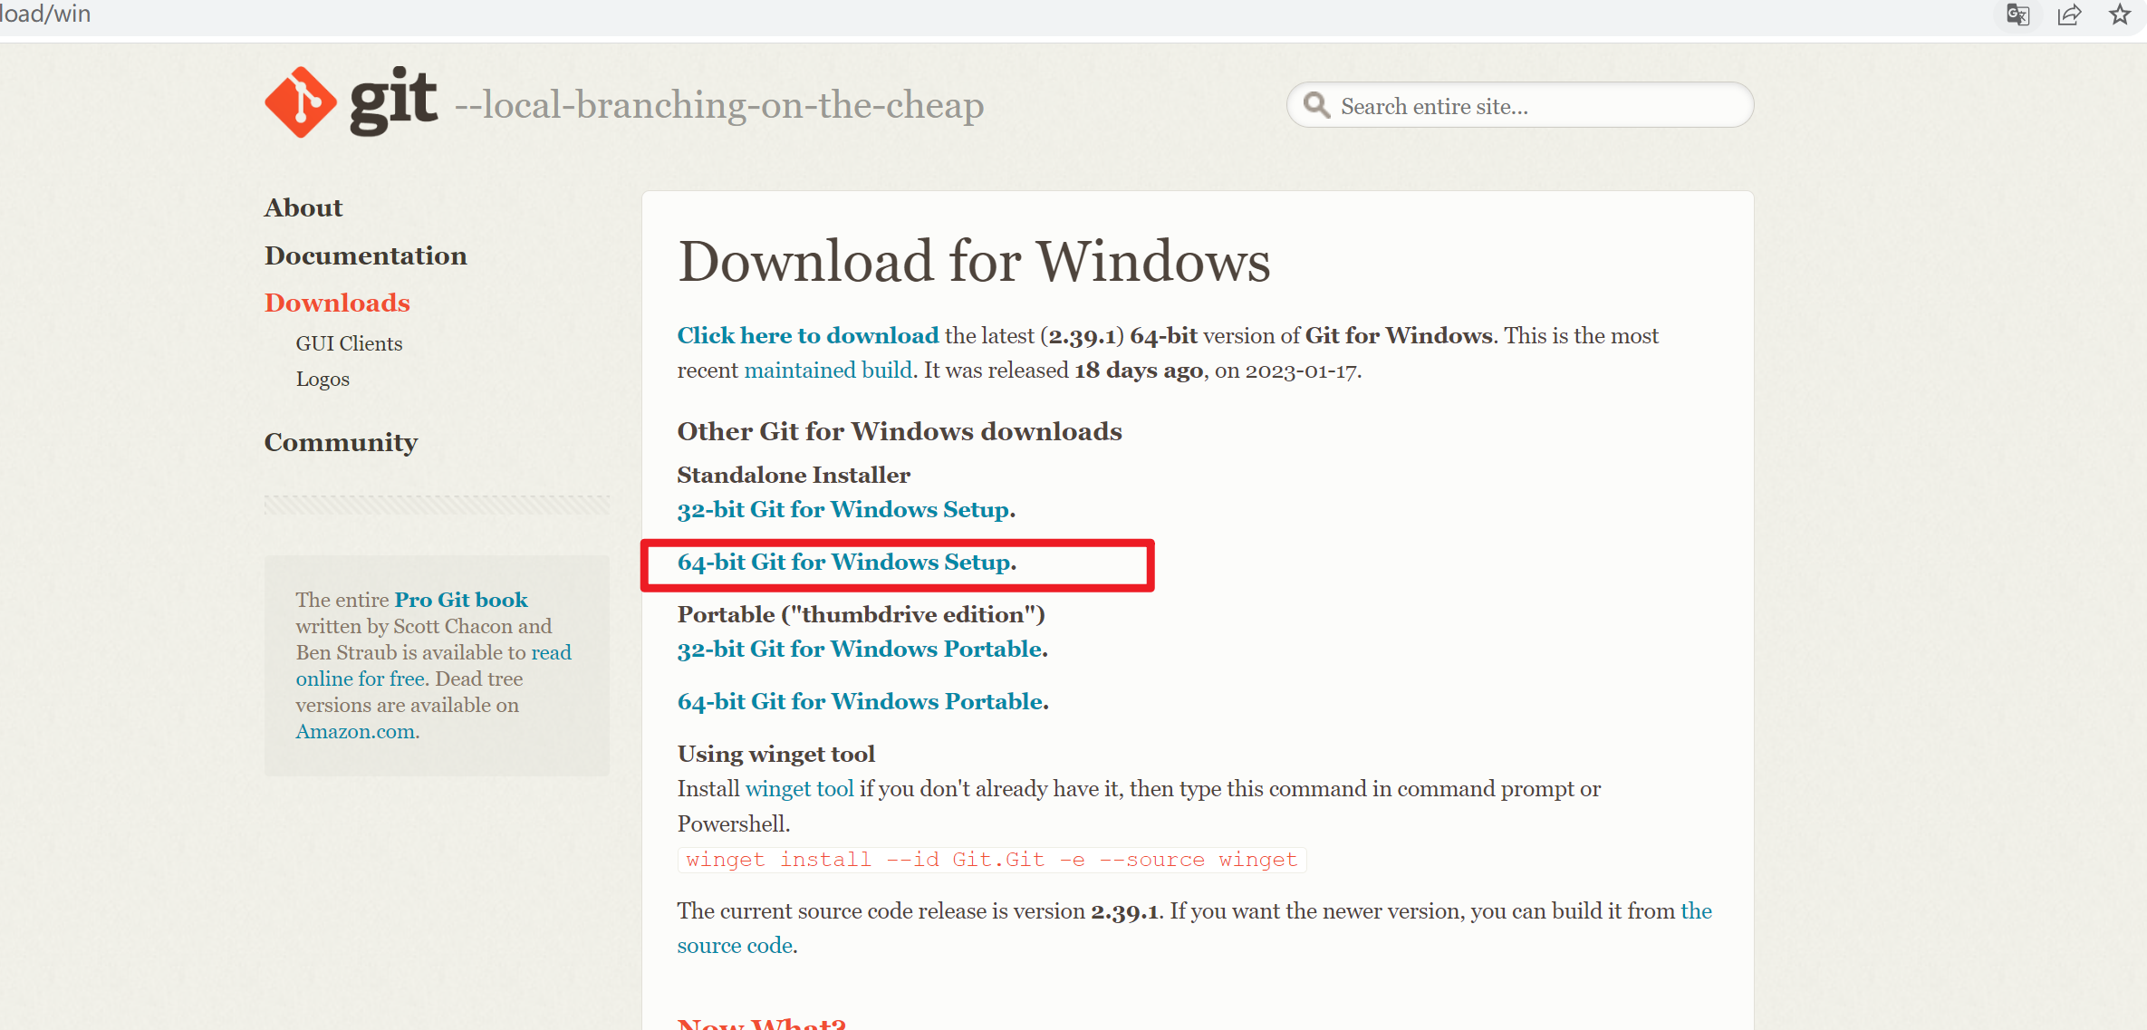Click the About navigation link

pyautogui.click(x=303, y=208)
